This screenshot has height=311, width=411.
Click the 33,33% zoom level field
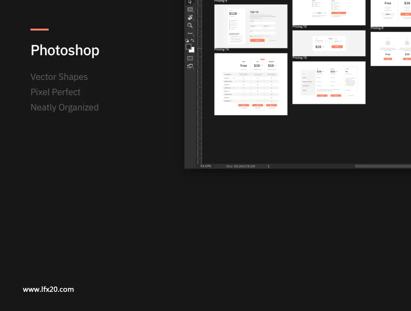click(206, 166)
